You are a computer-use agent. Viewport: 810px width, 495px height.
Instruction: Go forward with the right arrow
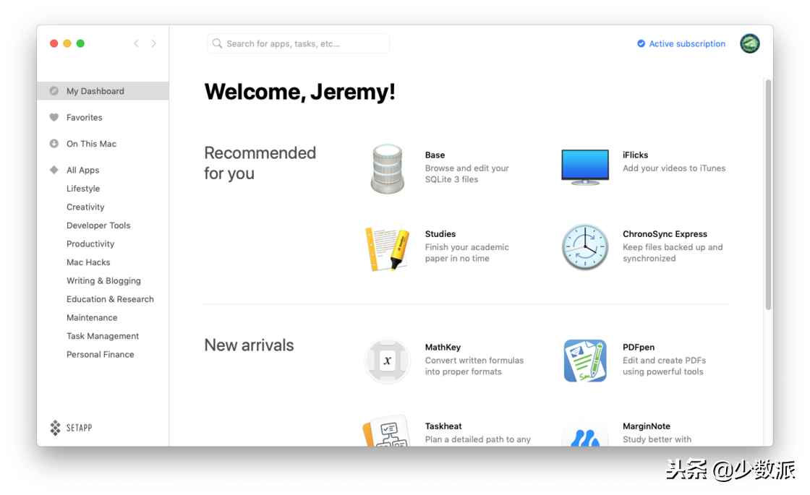coord(153,43)
